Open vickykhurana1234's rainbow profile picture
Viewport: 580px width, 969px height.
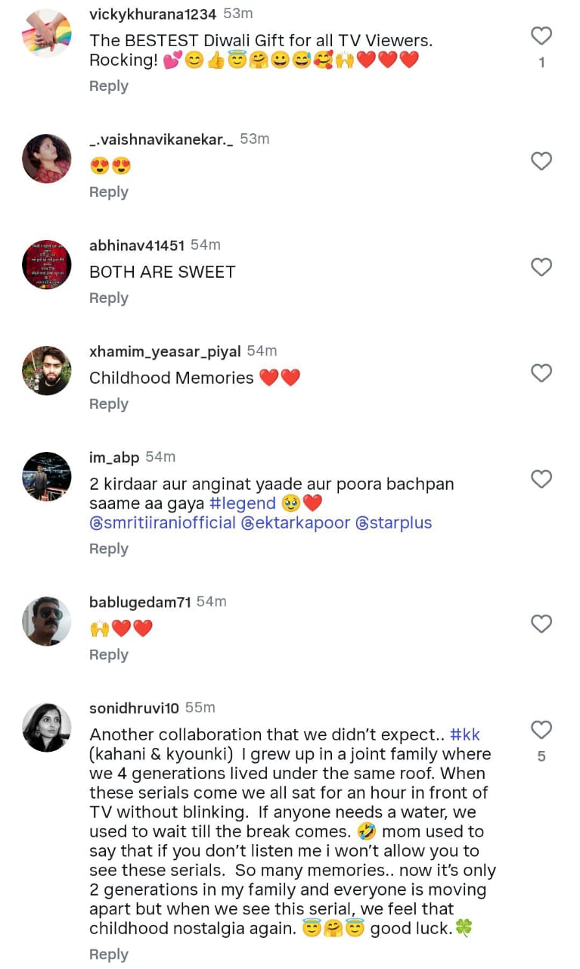click(47, 33)
